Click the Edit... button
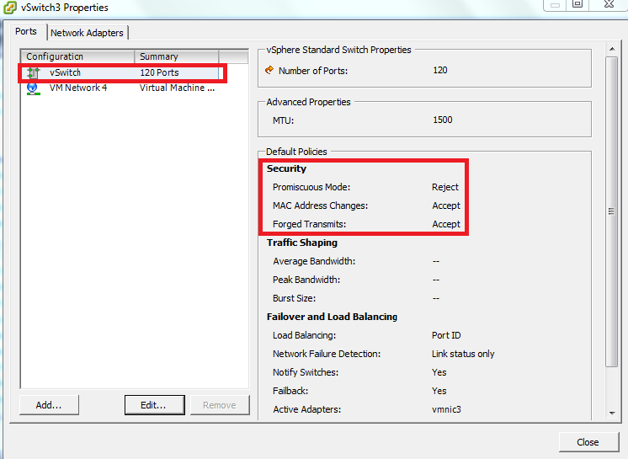The height and width of the screenshot is (459, 628). [x=154, y=405]
